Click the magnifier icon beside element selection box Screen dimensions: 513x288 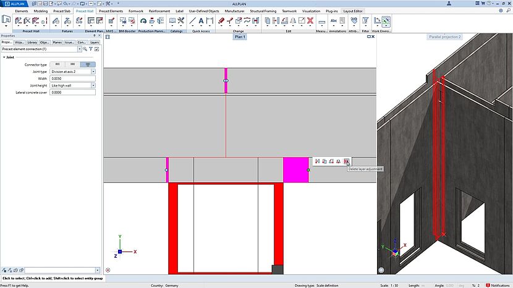pos(85,49)
